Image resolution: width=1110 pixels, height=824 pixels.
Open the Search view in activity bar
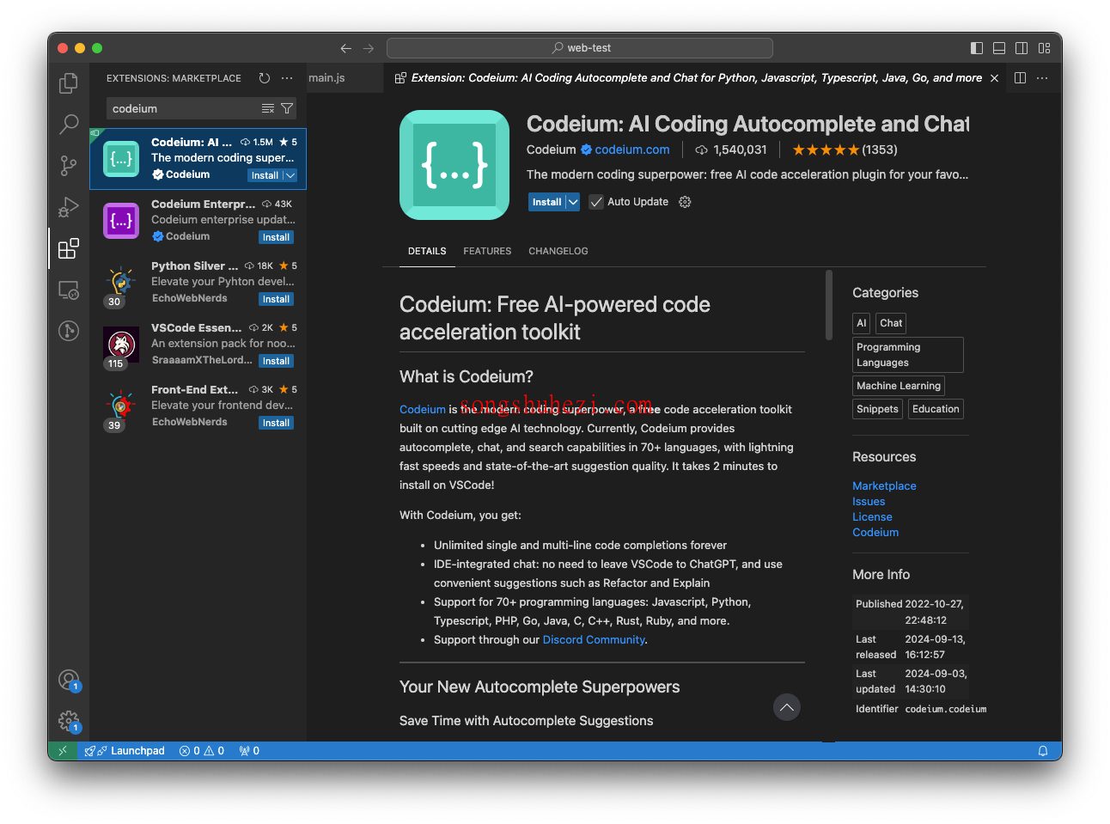point(69,125)
